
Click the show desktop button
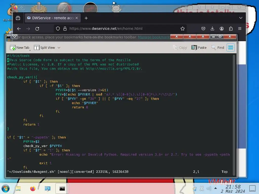click(x=252, y=188)
